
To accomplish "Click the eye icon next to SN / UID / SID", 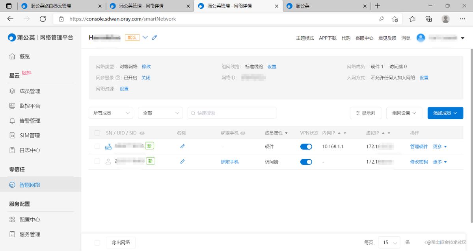I will click(142, 133).
